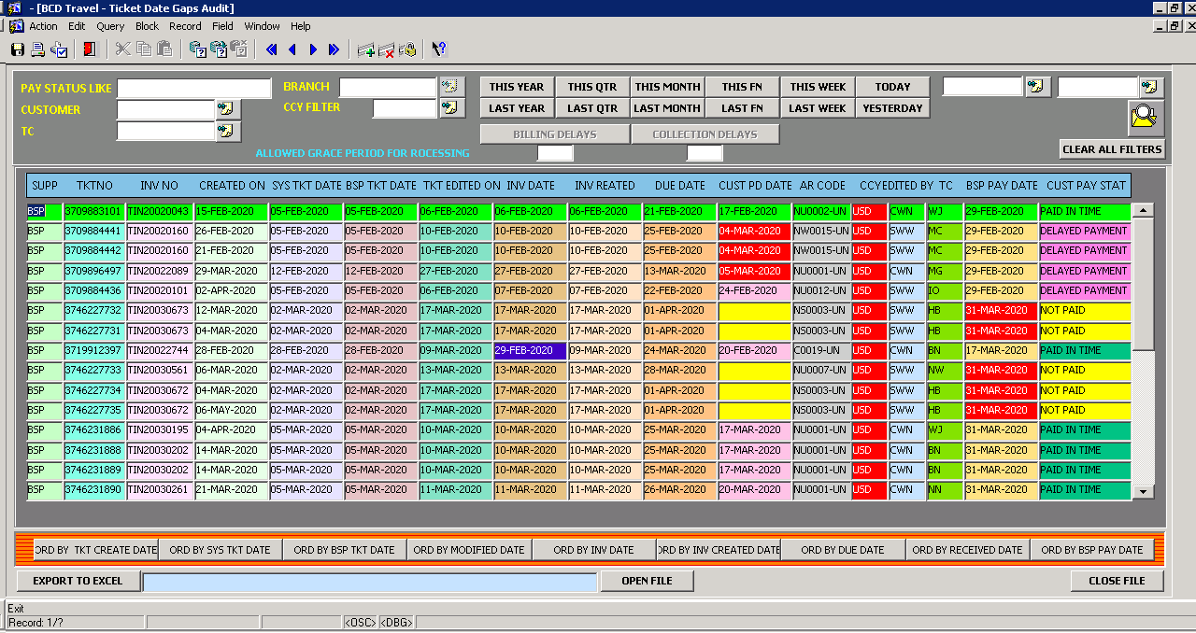Click the CLOSE FILE button

(x=1117, y=581)
